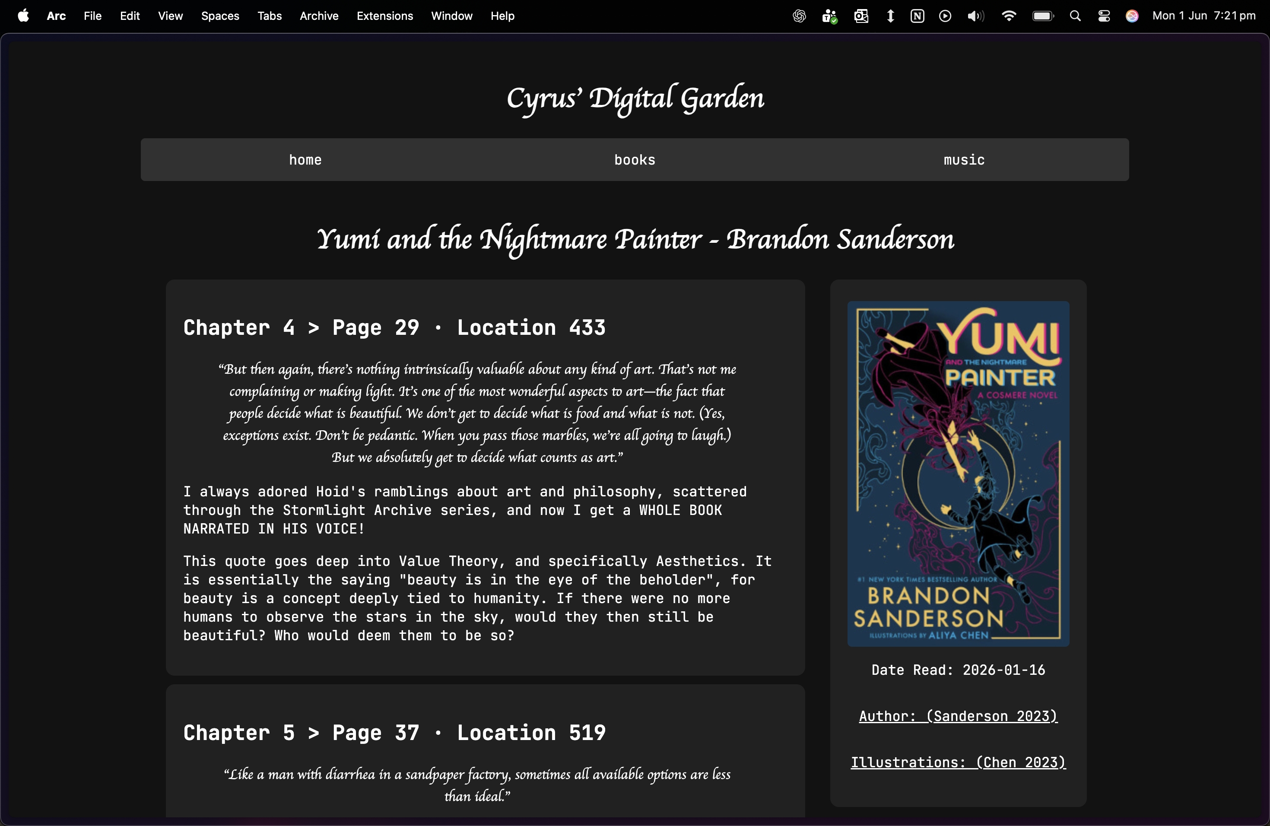
Task: Open the books nav tab
Action: 635,159
